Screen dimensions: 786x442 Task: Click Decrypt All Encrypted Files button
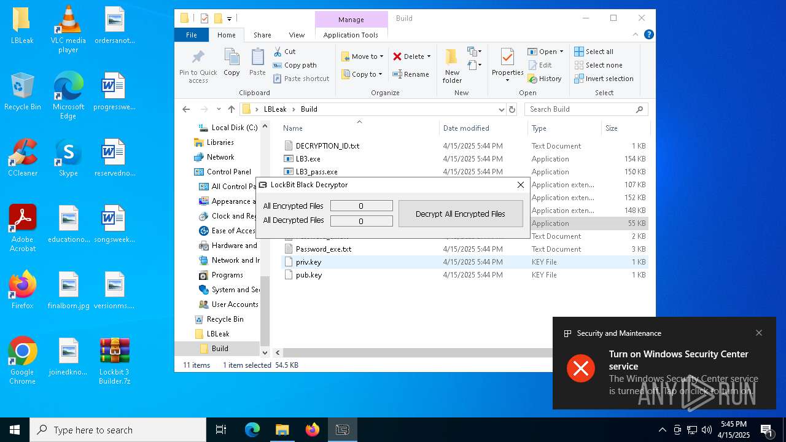(461, 214)
